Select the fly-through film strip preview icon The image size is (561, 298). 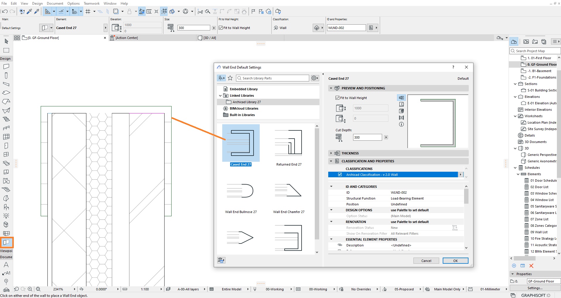tap(401, 118)
